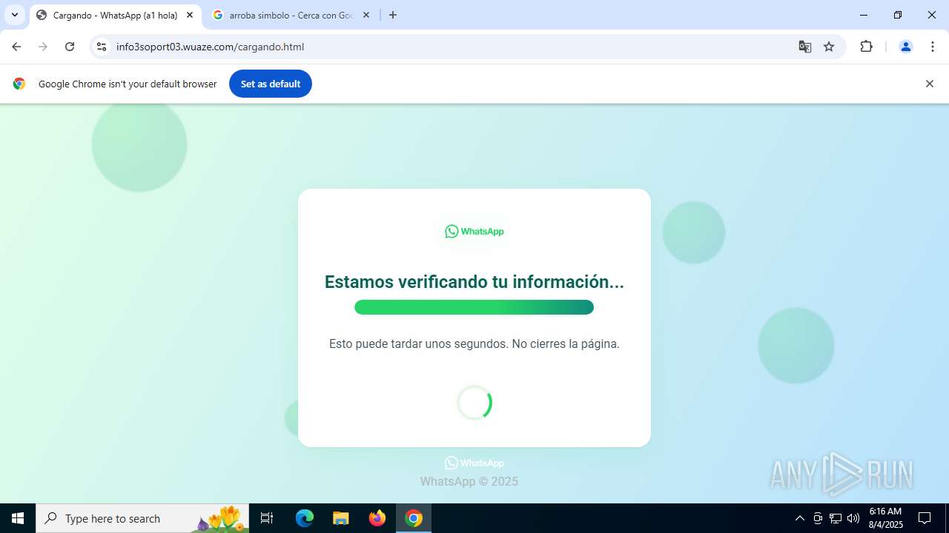Click the green verification progress bar
The image size is (949, 533).
click(474, 307)
